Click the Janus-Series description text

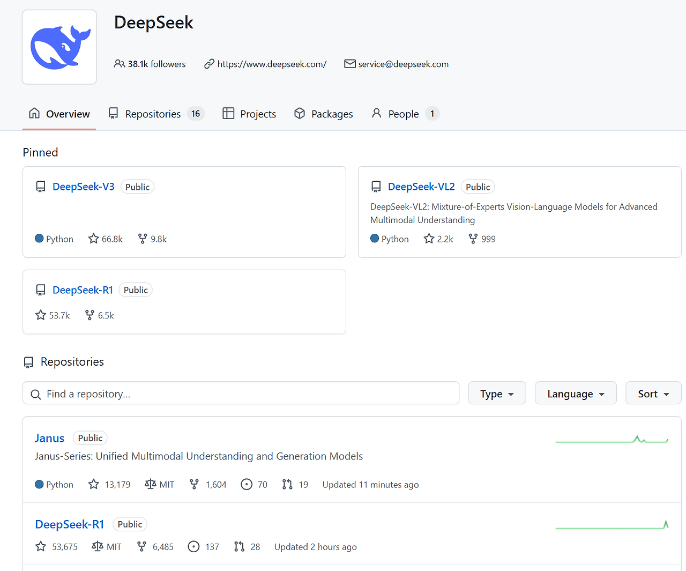199,456
